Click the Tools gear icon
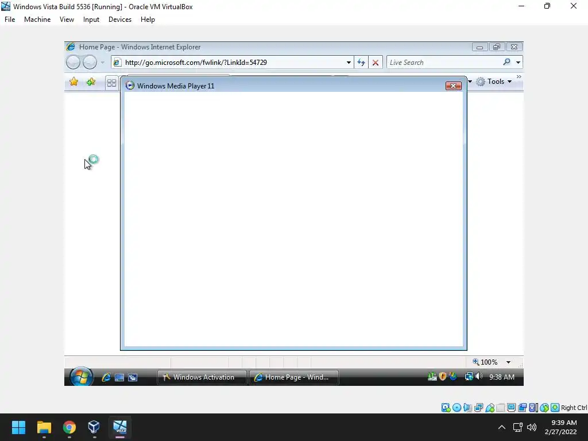Image resolution: width=588 pixels, height=441 pixels. coord(481,82)
